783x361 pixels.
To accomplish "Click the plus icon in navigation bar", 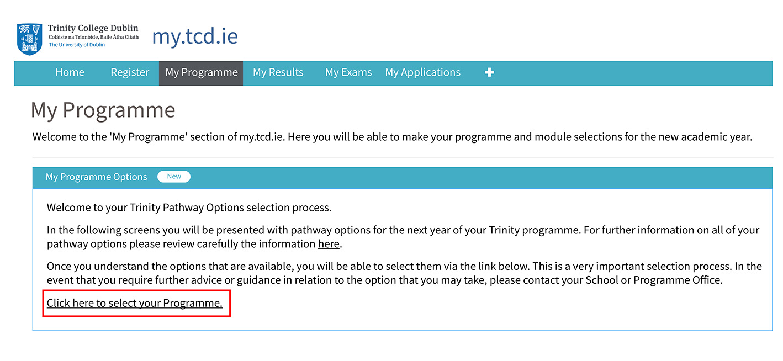I will 489,72.
